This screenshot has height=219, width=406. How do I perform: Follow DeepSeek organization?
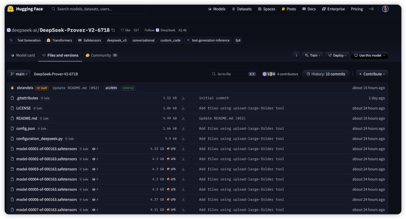coord(160,30)
